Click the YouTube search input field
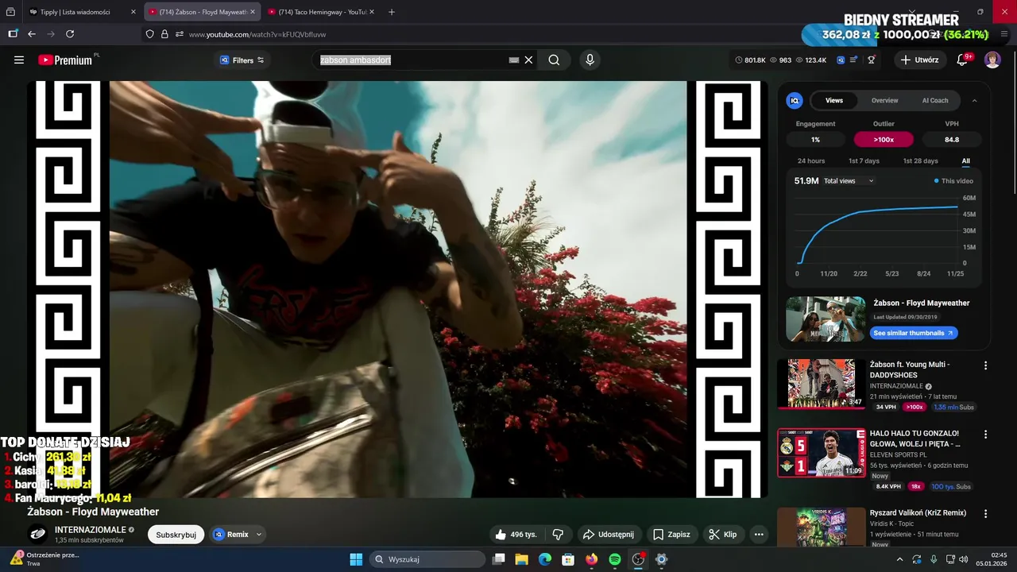 pyautogui.click(x=413, y=60)
